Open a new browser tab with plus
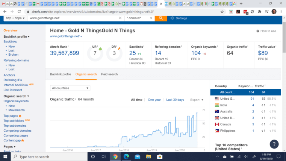The image size is (286, 161). (241, 4)
